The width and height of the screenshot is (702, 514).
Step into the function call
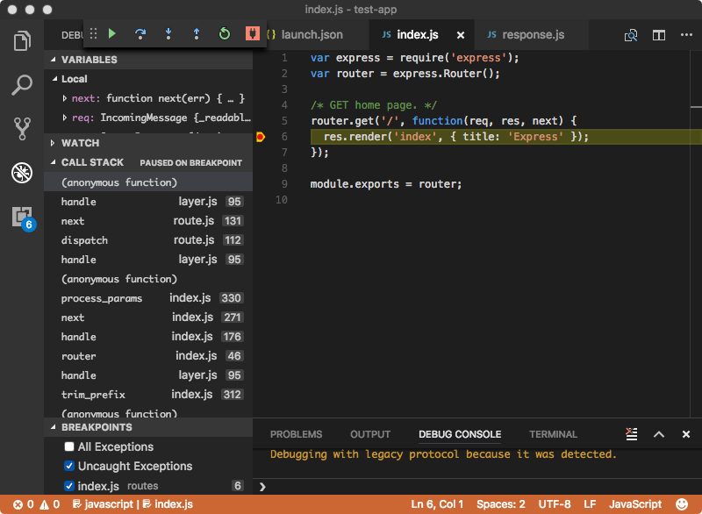coord(168,33)
